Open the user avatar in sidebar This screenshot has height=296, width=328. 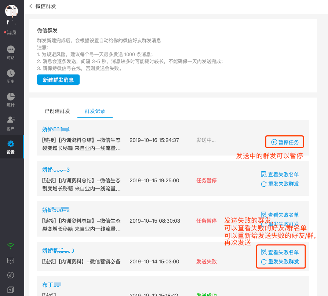point(11,11)
